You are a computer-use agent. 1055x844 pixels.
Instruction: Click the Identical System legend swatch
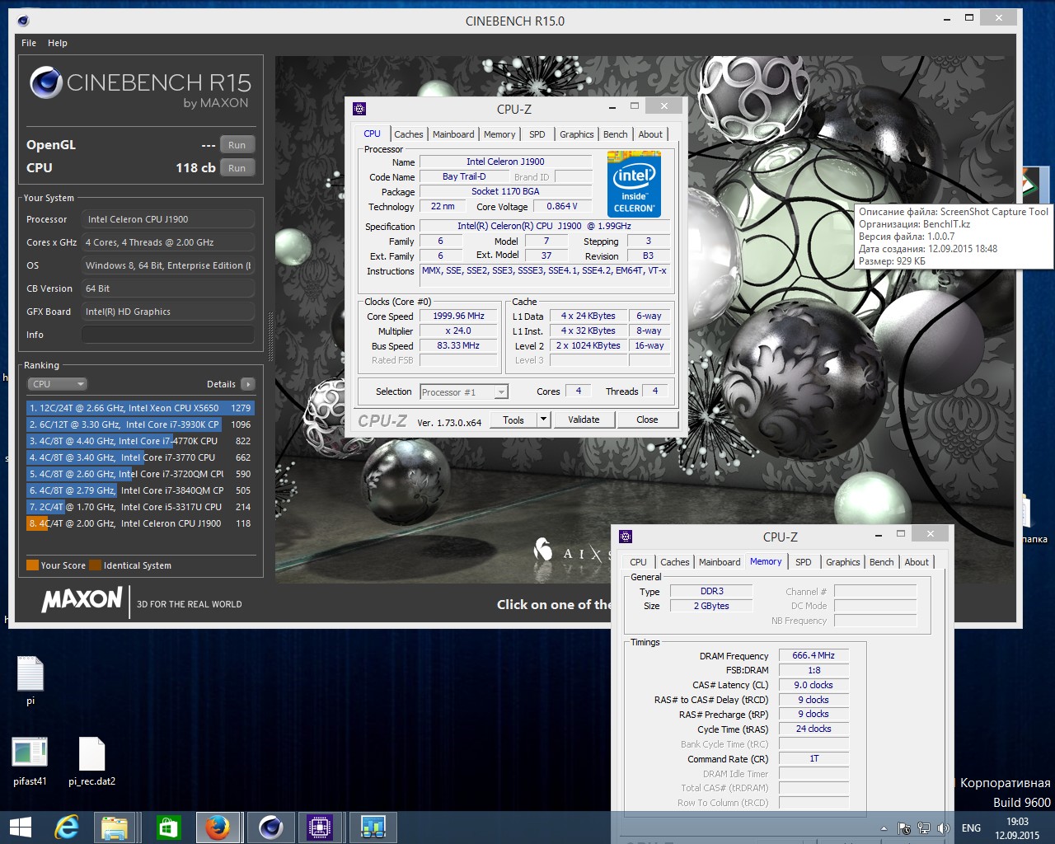(x=96, y=565)
